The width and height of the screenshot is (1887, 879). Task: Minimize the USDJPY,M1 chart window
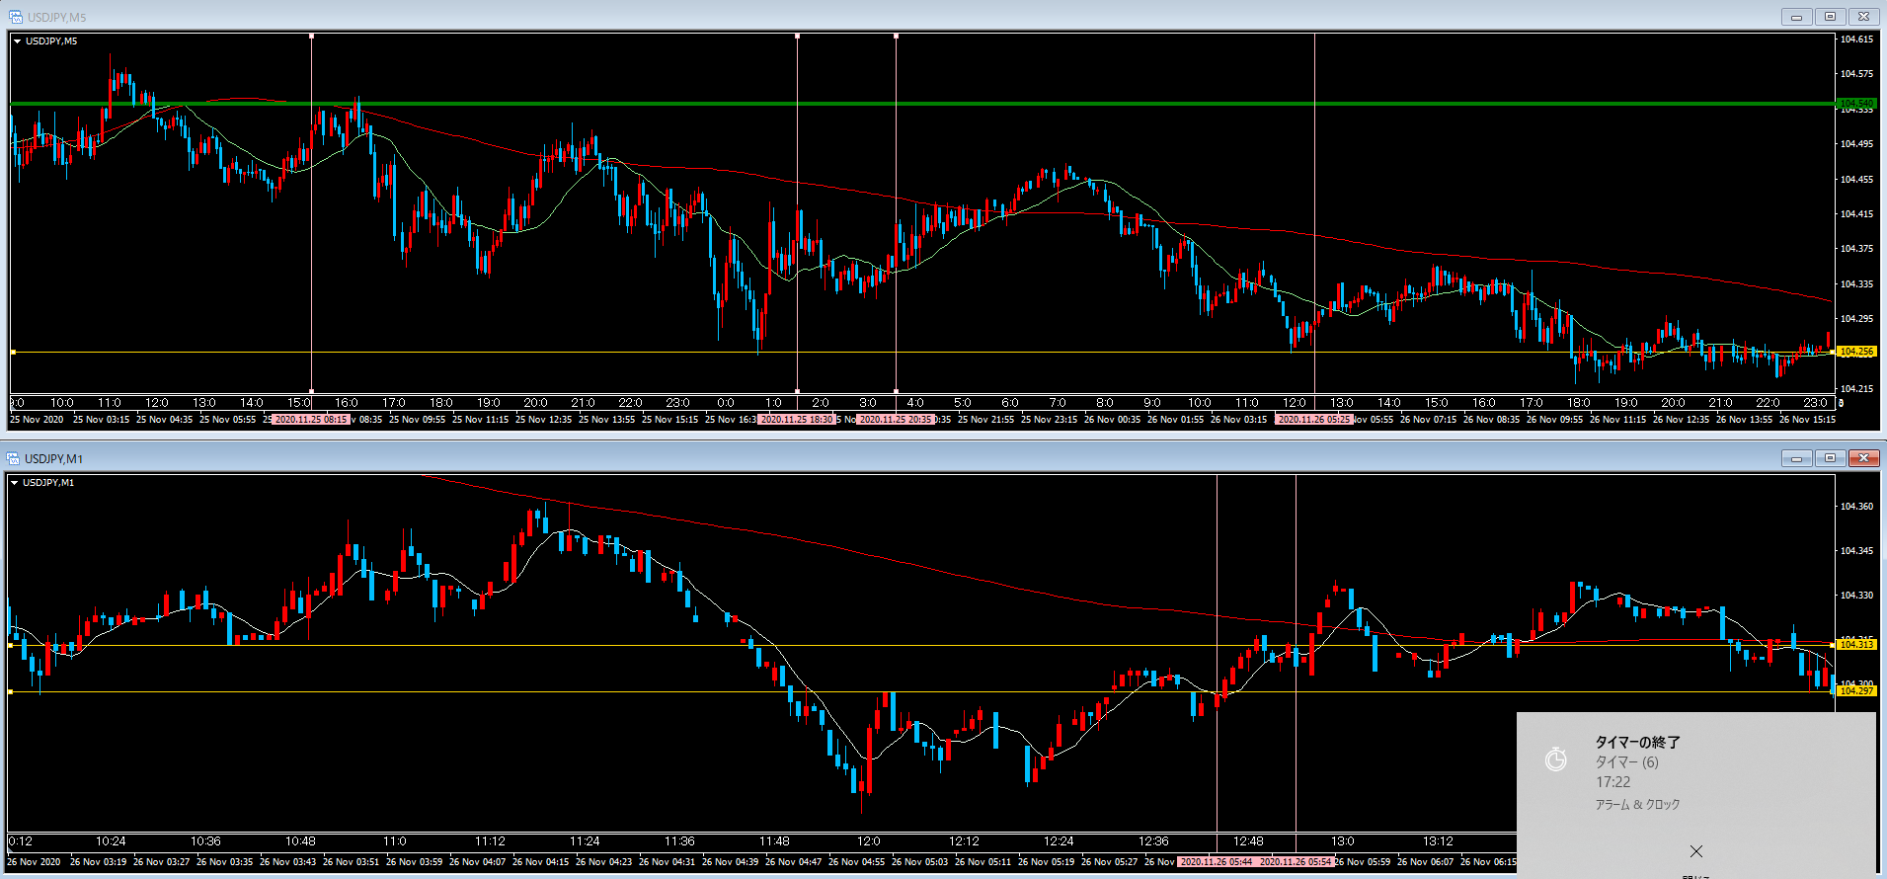pos(1796,458)
